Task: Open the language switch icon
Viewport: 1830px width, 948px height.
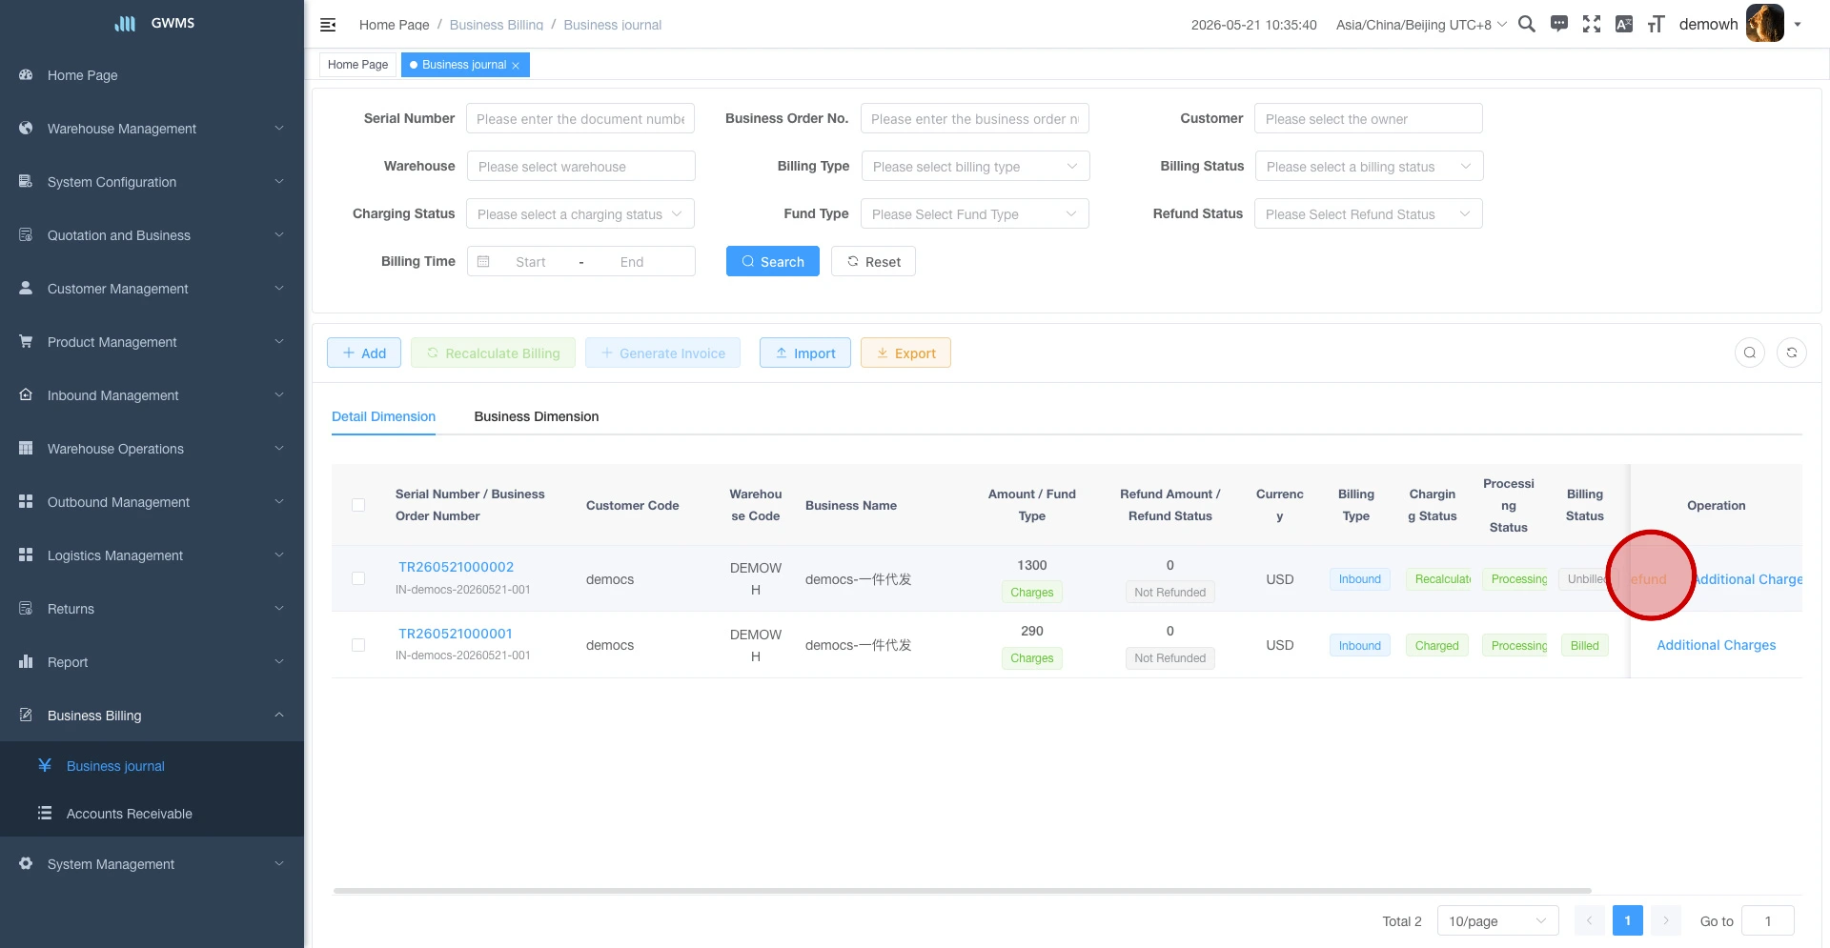Action: pyautogui.click(x=1624, y=24)
